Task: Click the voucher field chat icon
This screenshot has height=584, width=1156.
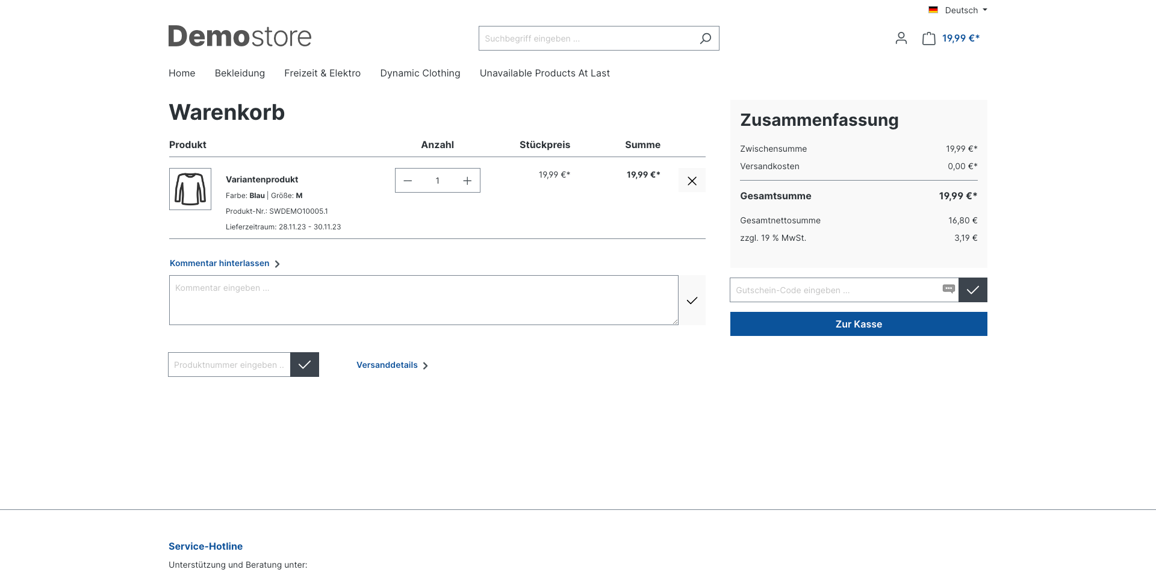Action: pyautogui.click(x=949, y=289)
